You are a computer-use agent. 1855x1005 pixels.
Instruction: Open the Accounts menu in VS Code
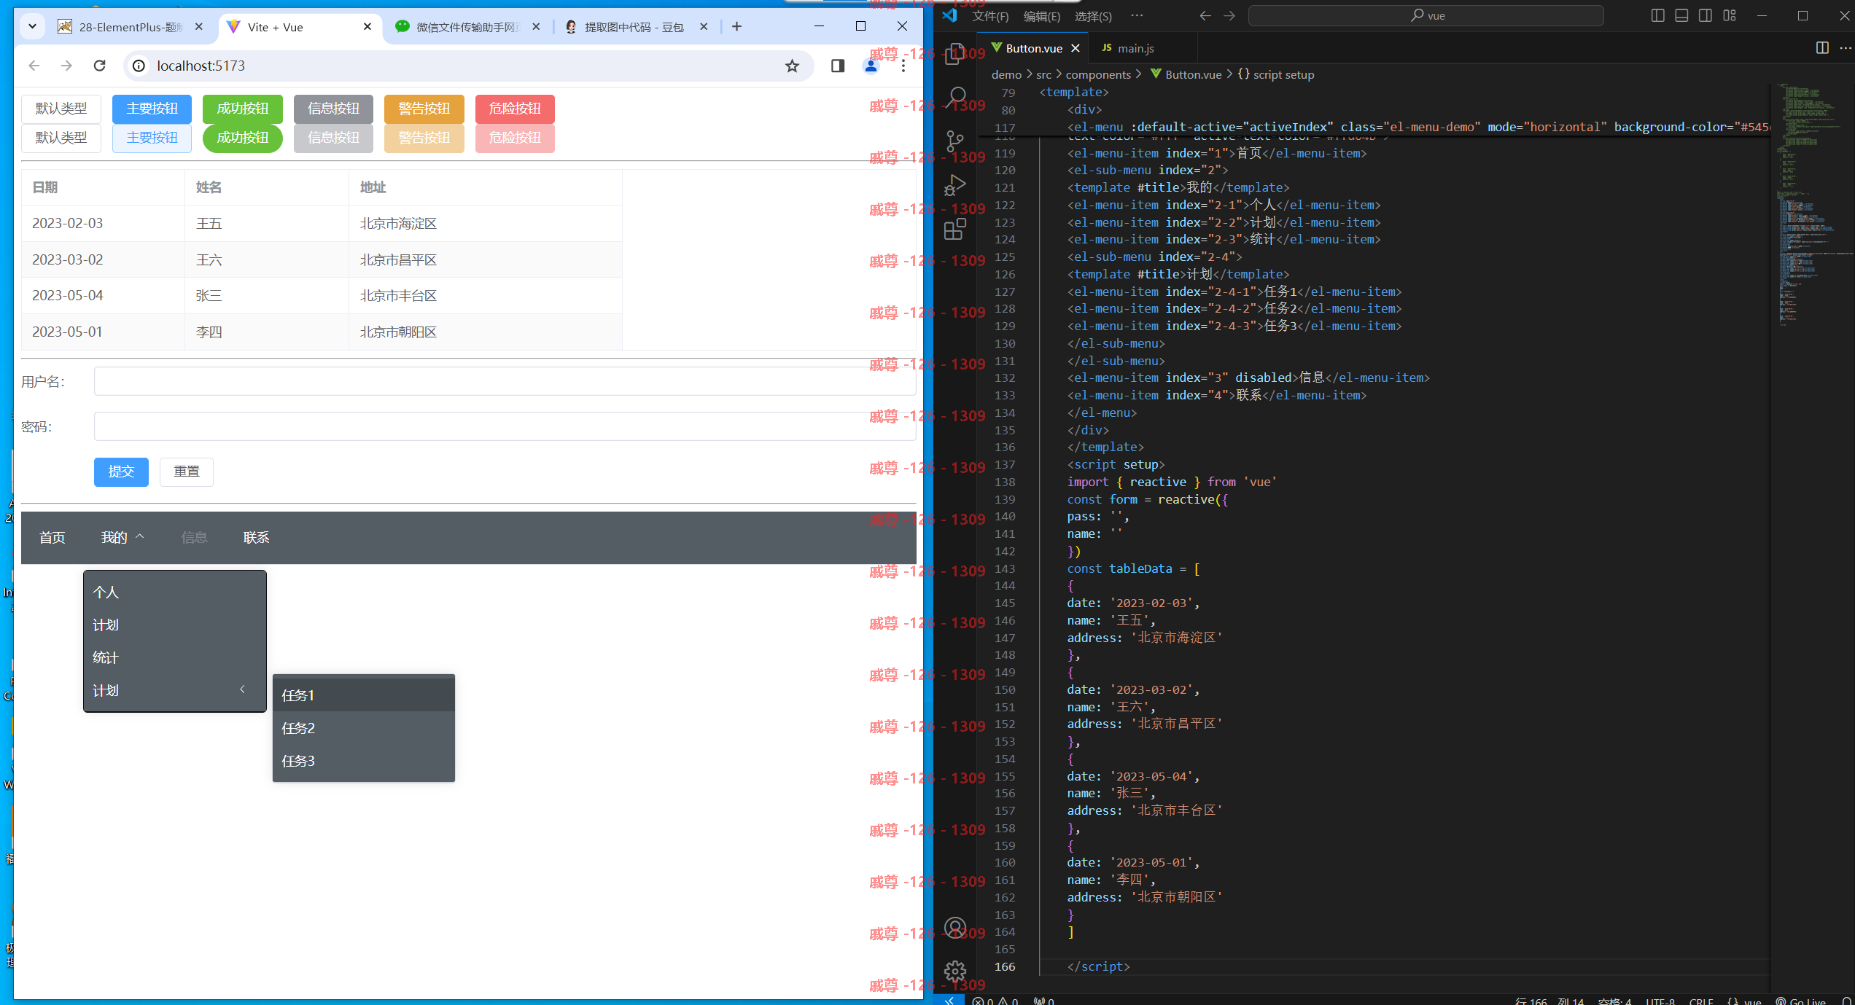pyautogui.click(x=954, y=928)
